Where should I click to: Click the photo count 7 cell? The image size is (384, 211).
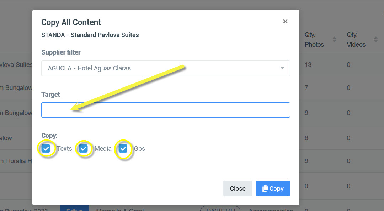coord(306,88)
